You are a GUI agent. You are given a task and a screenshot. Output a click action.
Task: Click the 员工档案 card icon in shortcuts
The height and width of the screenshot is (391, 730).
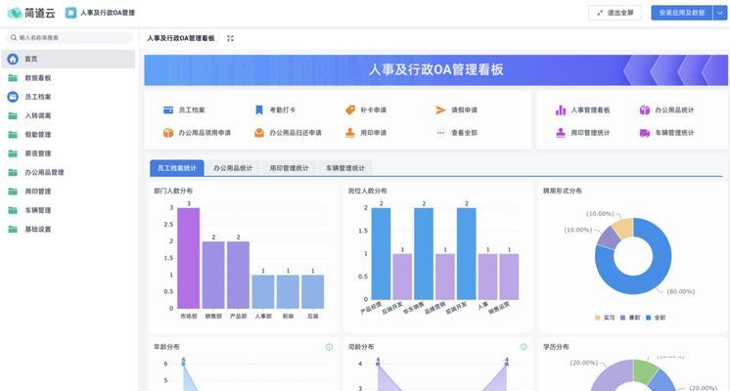point(168,110)
